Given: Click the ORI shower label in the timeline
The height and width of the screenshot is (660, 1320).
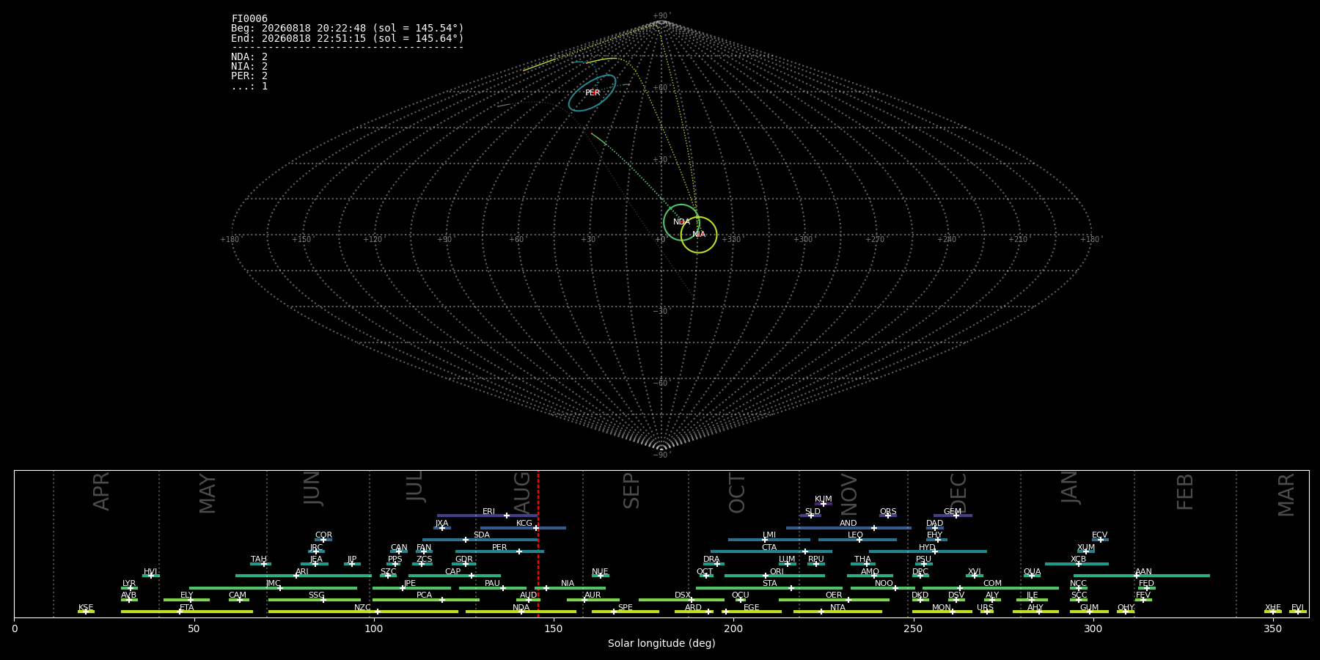Looking at the screenshot, I should pos(777,572).
